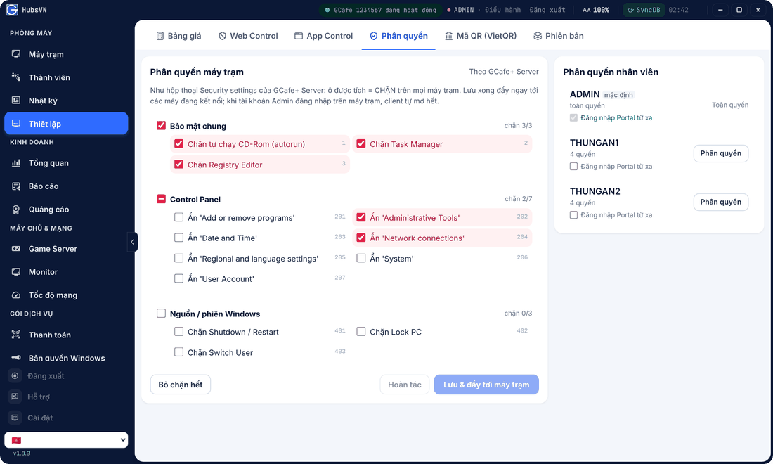
Task: Click the Monitor icon in sidebar
Action: pyautogui.click(x=16, y=271)
